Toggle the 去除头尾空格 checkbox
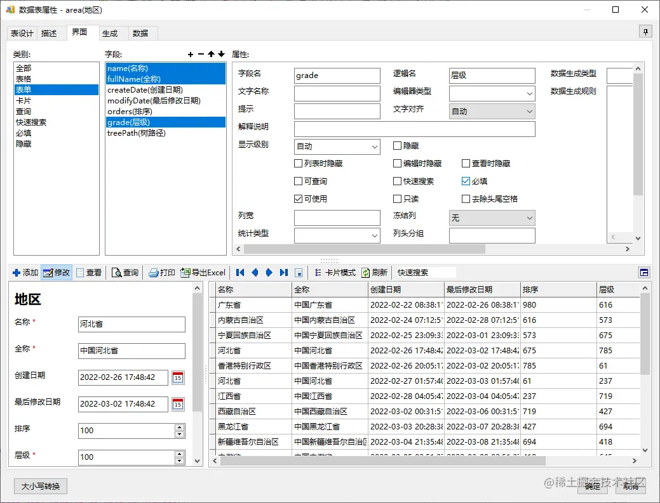Screen dimensions: 660x503 point(466,199)
